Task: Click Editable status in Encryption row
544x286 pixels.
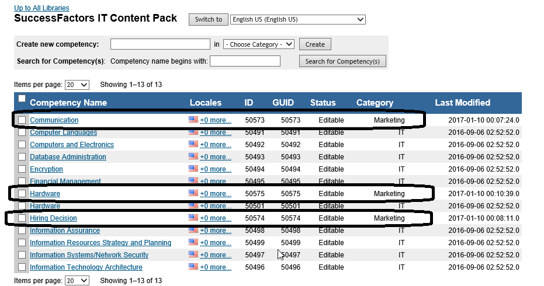Action: 331,169
